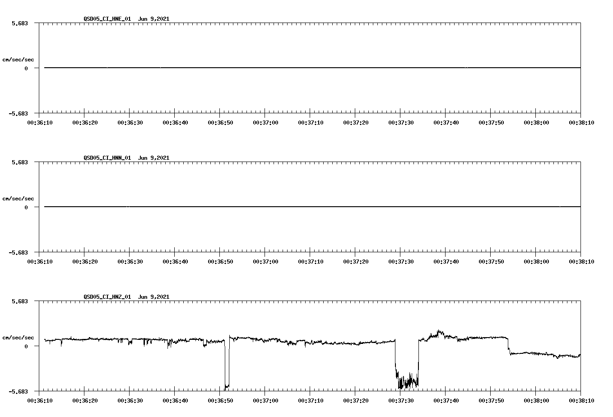Click the 00:37:30 time label under HNN plot
The width and height of the screenshot is (613, 417).
(x=401, y=261)
